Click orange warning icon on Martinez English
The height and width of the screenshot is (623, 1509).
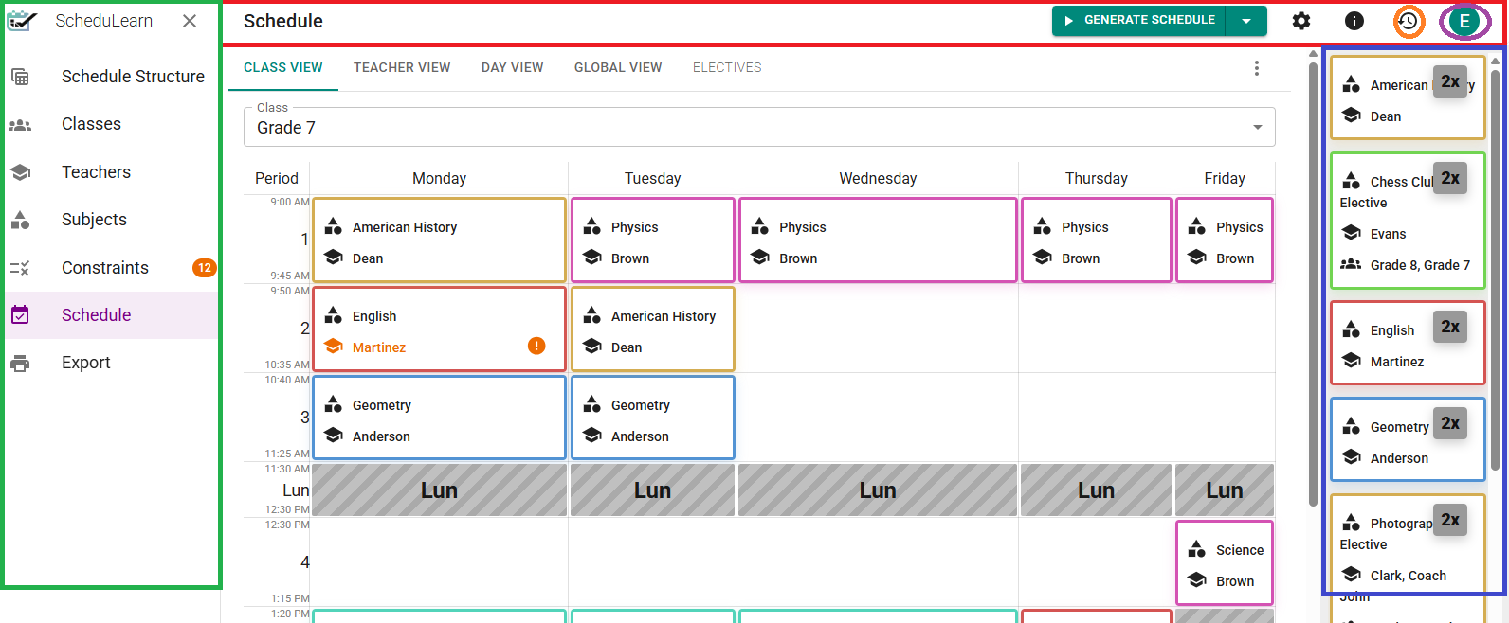[536, 347]
